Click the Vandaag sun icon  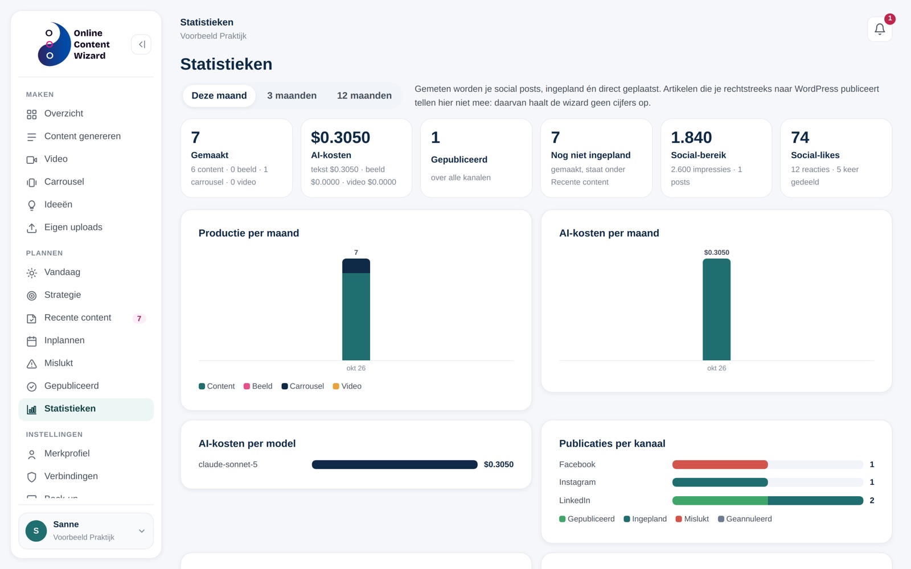click(x=32, y=273)
